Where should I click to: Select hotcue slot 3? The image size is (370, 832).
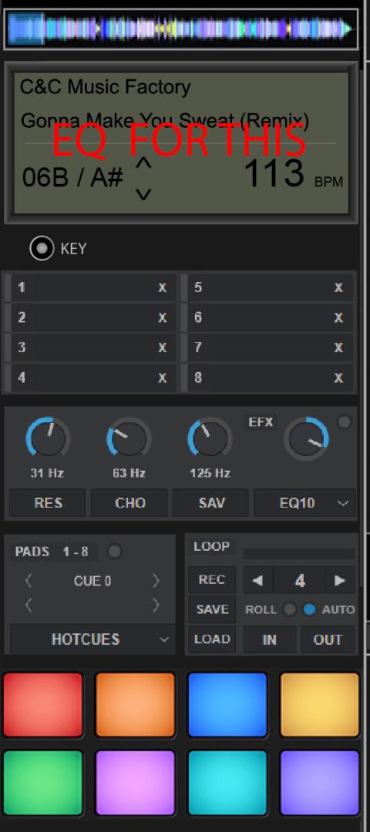[x=90, y=347]
